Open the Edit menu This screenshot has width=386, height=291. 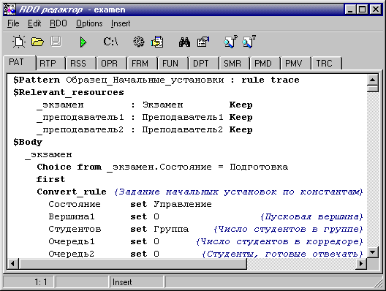pyautogui.click(x=34, y=23)
